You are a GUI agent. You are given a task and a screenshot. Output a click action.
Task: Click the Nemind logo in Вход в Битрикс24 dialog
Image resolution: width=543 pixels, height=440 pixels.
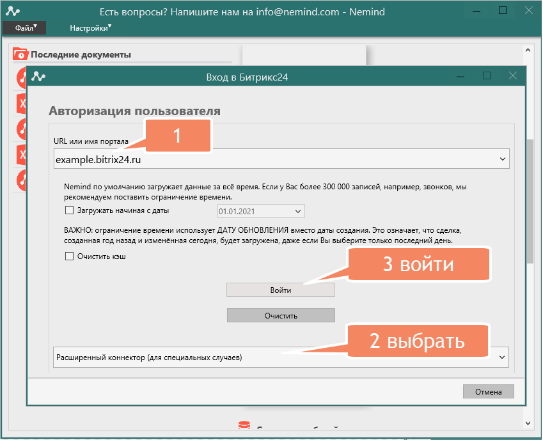click(38, 77)
